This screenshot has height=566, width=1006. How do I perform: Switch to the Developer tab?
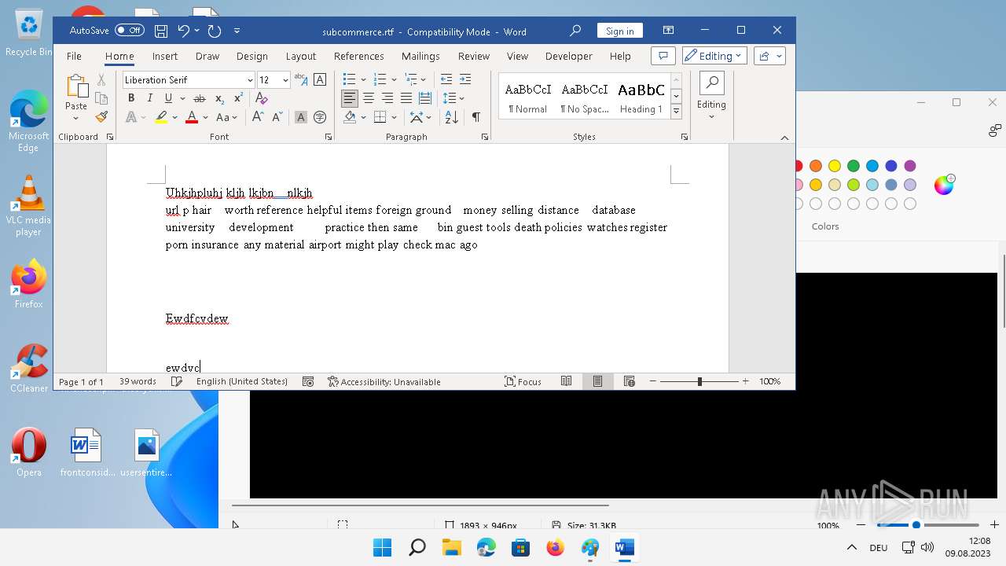(569, 56)
